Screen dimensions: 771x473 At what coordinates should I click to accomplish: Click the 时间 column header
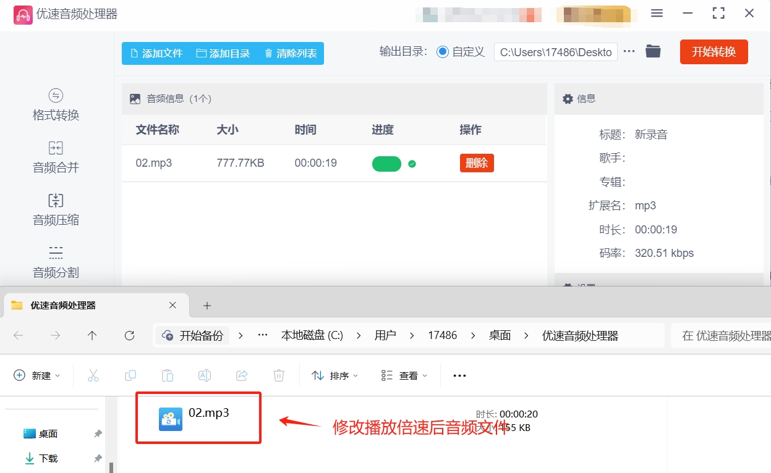click(305, 130)
